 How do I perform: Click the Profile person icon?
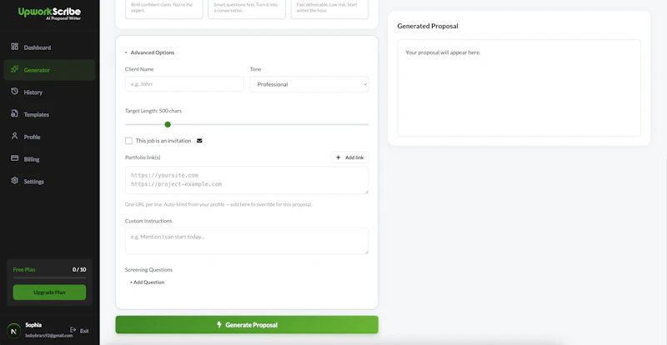(14, 136)
